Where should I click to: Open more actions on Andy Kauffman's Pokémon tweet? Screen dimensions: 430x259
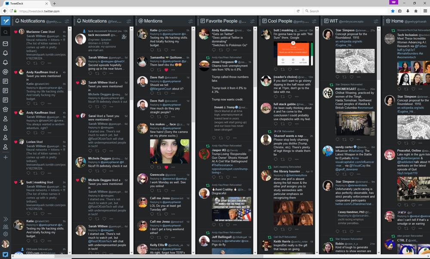click(235, 50)
